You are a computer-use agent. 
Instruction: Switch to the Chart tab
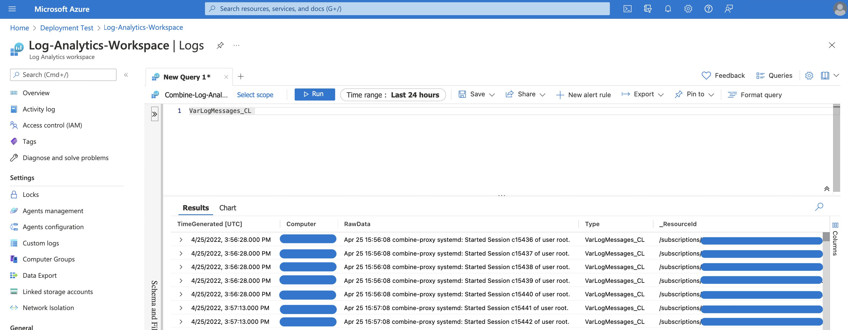[x=227, y=208]
